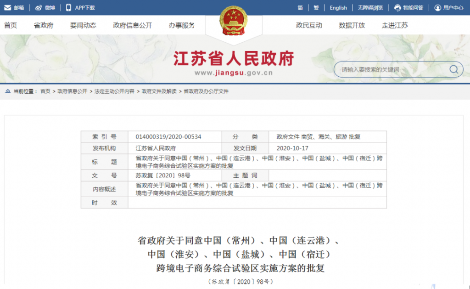
Task: Click （苏政复〔2020〕98号） below the headline
Action: click(241, 282)
